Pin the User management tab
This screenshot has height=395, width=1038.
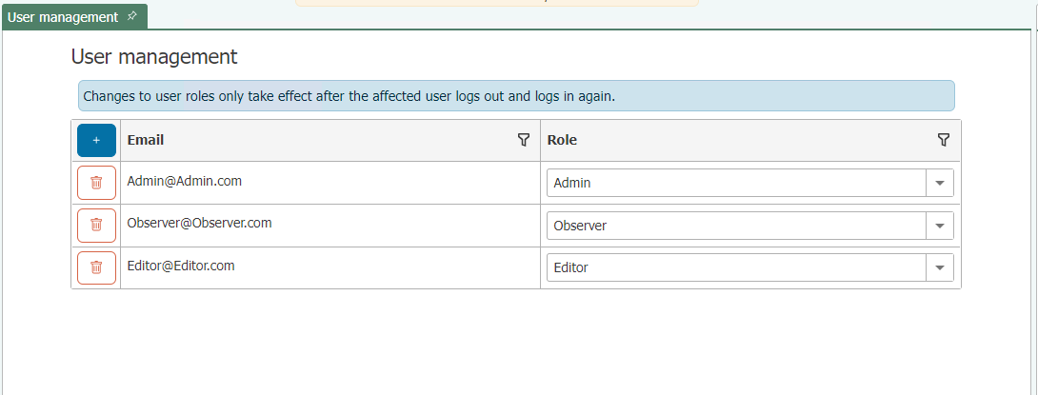click(x=131, y=16)
